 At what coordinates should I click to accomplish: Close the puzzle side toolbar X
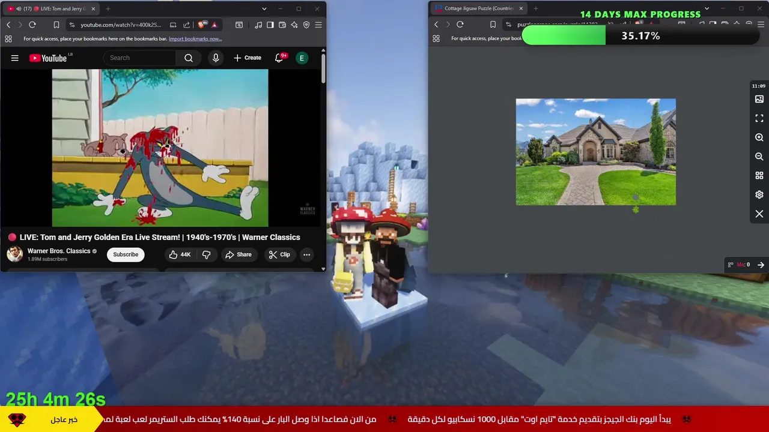click(759, 214)
